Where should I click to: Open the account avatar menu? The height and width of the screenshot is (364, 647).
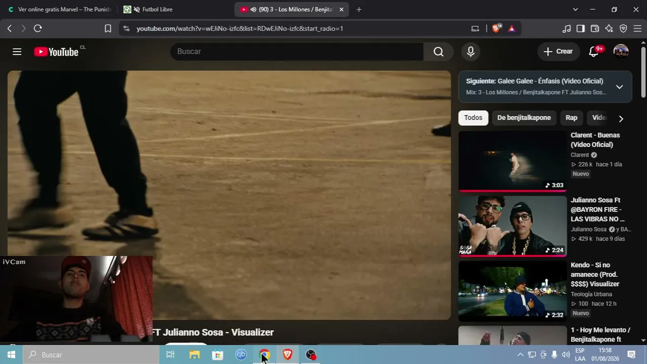pos(621,52)
